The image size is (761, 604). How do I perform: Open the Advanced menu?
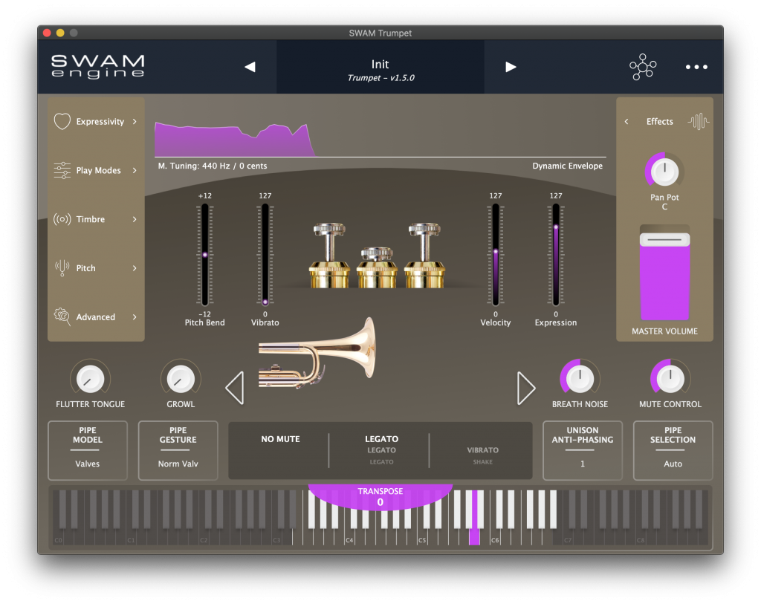point(96,316)
